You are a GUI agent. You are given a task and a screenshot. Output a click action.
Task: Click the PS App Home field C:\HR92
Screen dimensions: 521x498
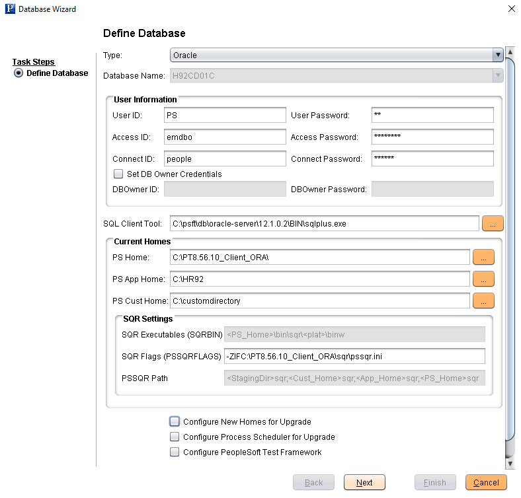[x=319, y=279]
